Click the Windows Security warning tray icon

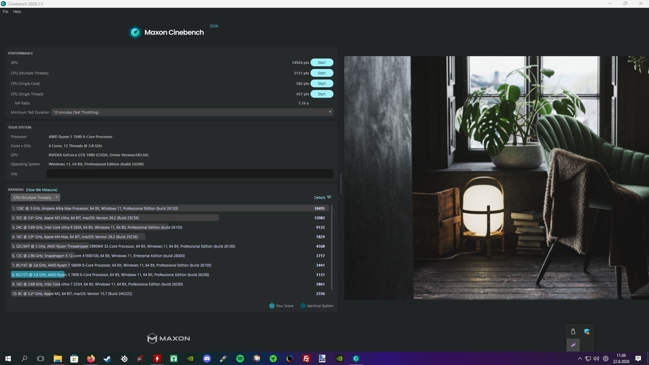click(x=587, y=332)
